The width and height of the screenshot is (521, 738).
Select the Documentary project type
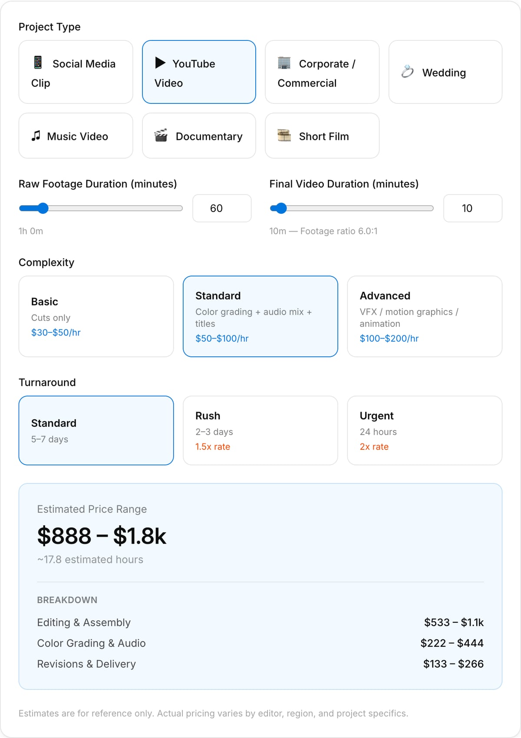[x=199, y=136]
